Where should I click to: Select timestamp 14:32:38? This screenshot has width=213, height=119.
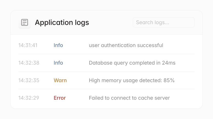(29, 63)
